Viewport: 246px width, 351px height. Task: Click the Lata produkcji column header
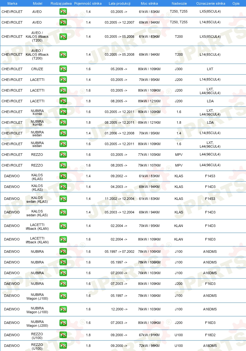tap(120, 3)
